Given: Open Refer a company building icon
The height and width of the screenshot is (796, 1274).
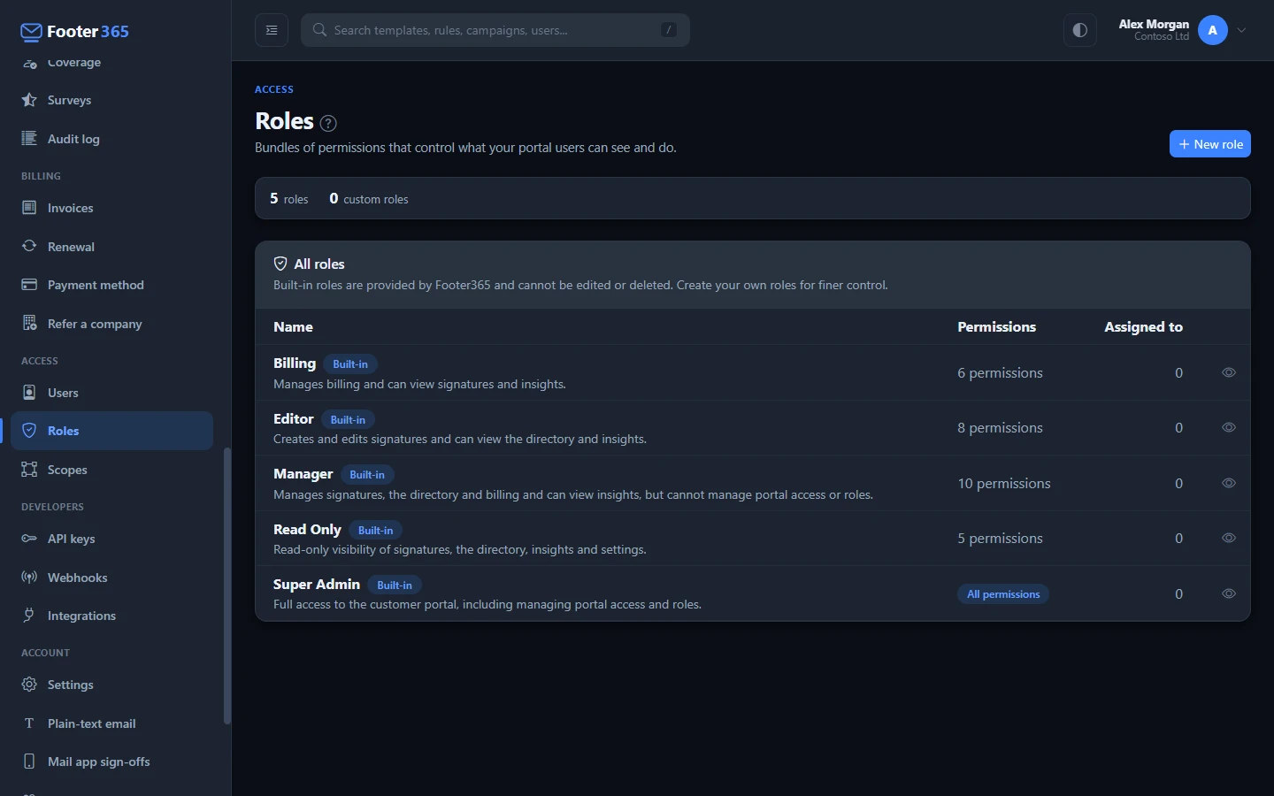Looking at the screenshot, I should tap(29, 323).
